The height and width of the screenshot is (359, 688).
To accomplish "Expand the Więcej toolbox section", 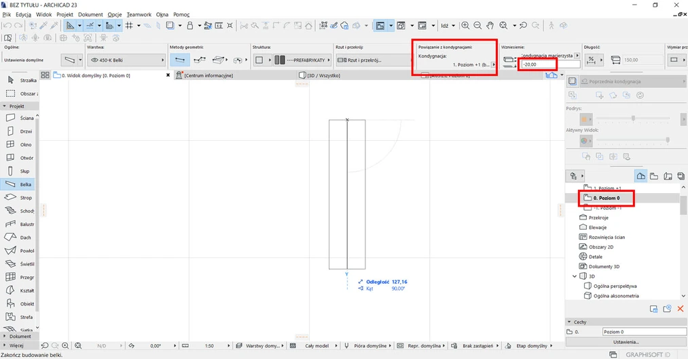I will pyautogui.click(x=19, y=345).
